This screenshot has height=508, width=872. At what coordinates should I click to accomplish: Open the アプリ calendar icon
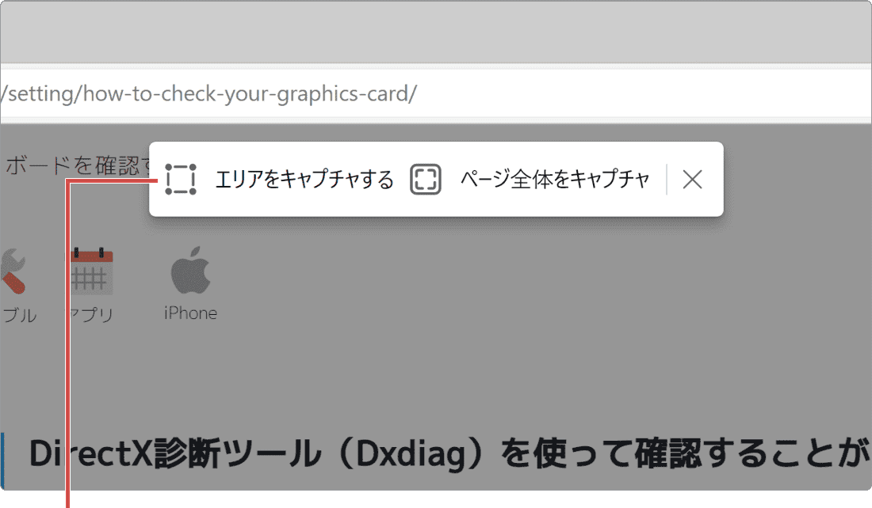[x=92, y=271]
